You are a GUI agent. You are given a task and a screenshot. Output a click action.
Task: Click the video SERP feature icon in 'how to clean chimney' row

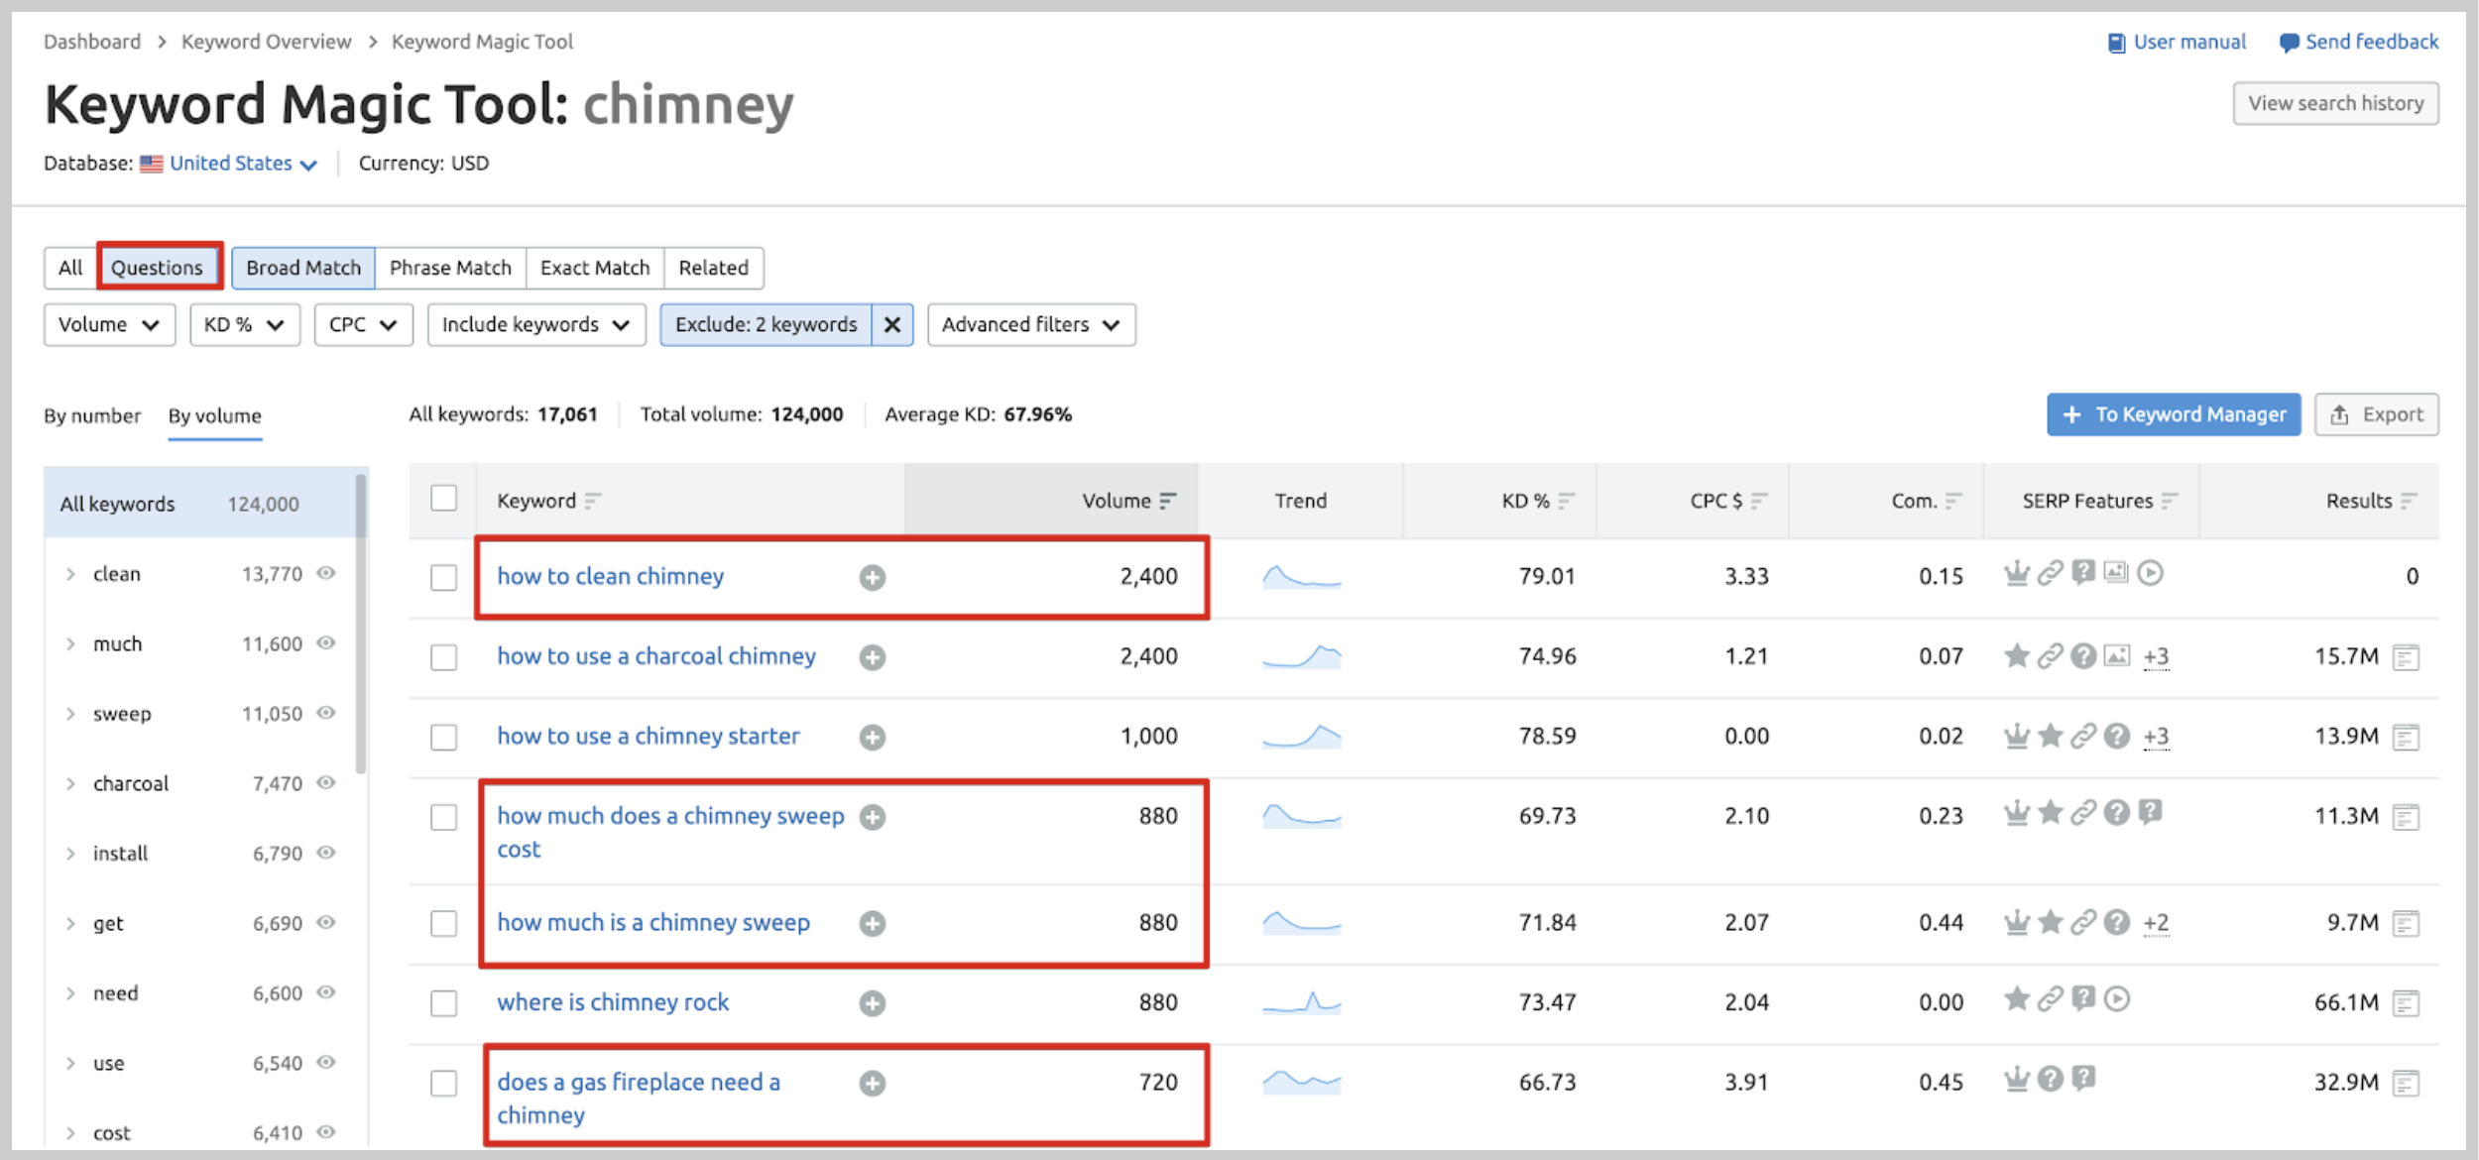(x=2150, y=573)
